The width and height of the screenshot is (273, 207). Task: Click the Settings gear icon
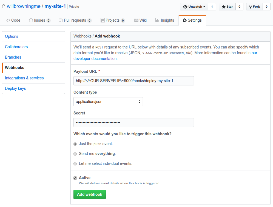pyautogui.click(x=185, y=20)
